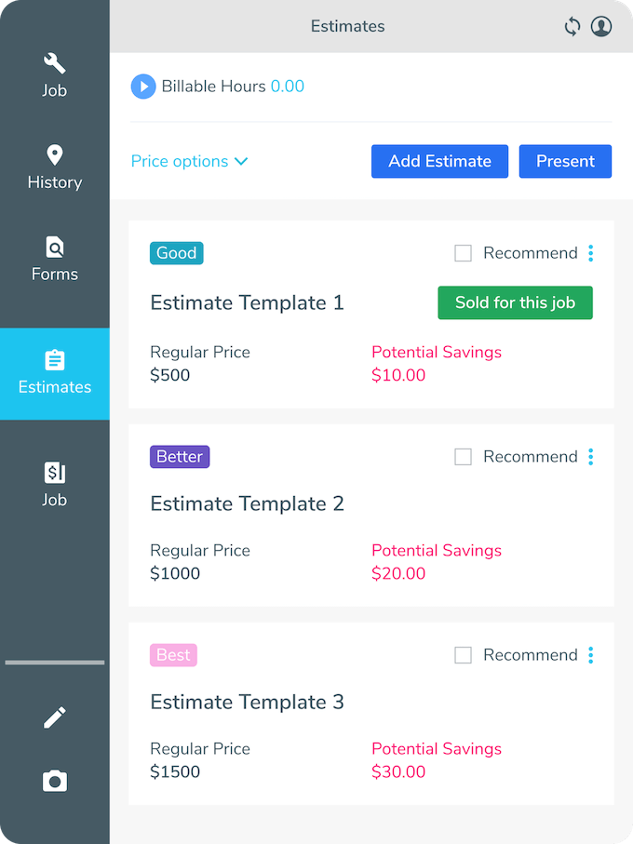Open the dollar-sign Job invoice icon
633x844 pixels.
click(54, 472)
